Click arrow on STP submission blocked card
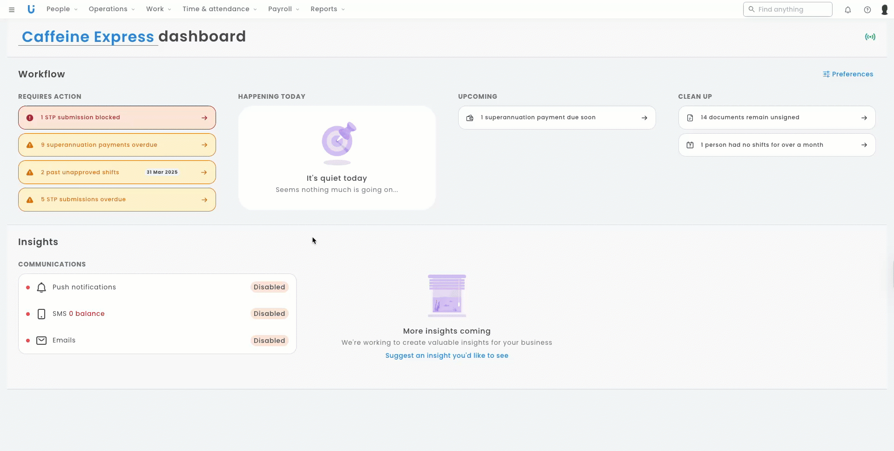 pyautogui.click(x=204, y=118)
